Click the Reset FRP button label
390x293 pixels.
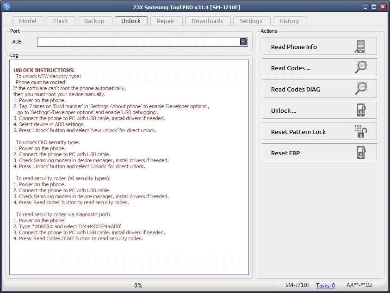(285, 153)
